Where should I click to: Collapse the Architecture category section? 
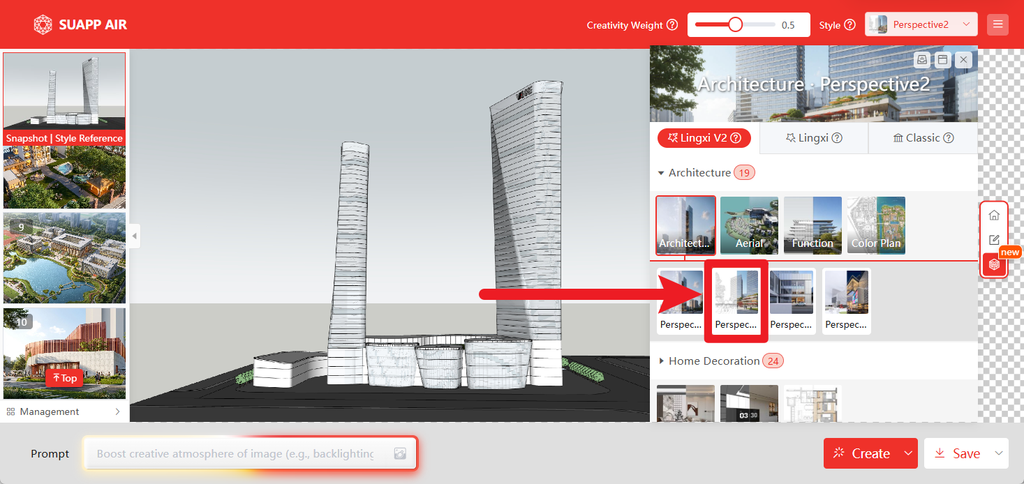click(x=661, y=173)
